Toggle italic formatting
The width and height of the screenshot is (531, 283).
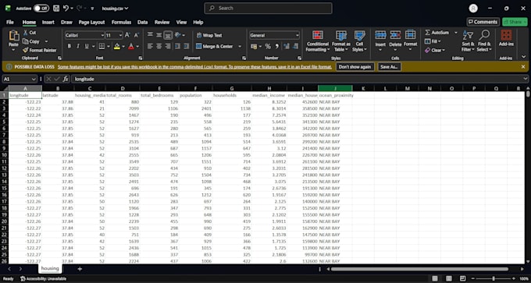coord(78,46)
